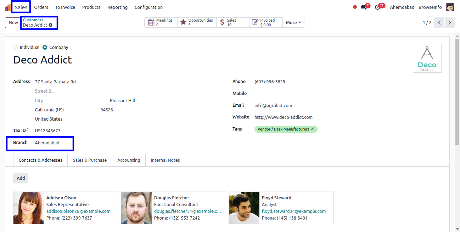
Task: Go to next record arrow
Action: click(449, 23)
